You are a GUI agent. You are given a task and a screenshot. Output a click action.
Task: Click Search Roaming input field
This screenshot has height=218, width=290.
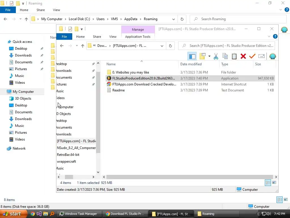pyautogui.click(x=238, y=19)
